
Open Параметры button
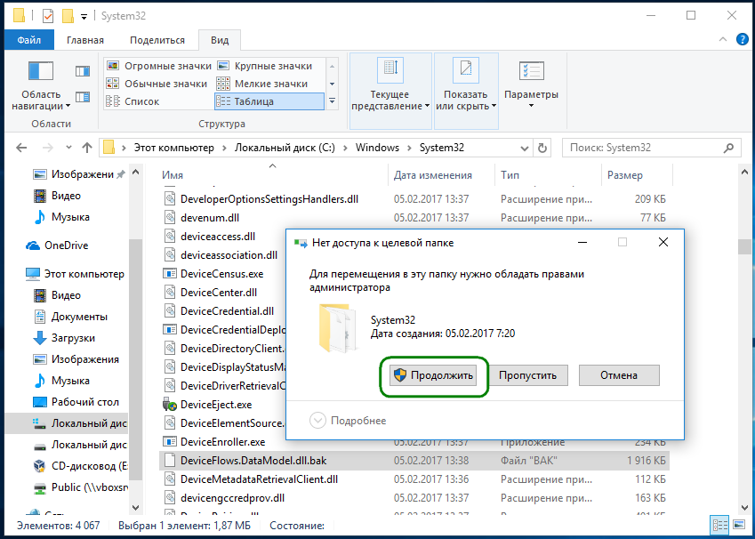point(531,86)
